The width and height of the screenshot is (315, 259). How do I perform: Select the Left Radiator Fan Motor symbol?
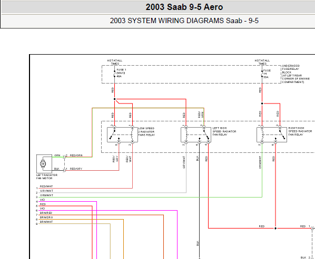click(44, 164)
